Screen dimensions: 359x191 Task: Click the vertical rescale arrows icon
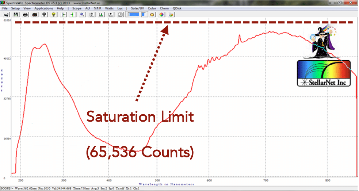point(92,15)
